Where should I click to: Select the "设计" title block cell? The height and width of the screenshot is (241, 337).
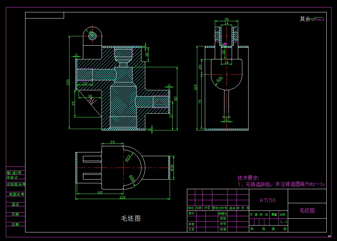click(x=191, y=213)
